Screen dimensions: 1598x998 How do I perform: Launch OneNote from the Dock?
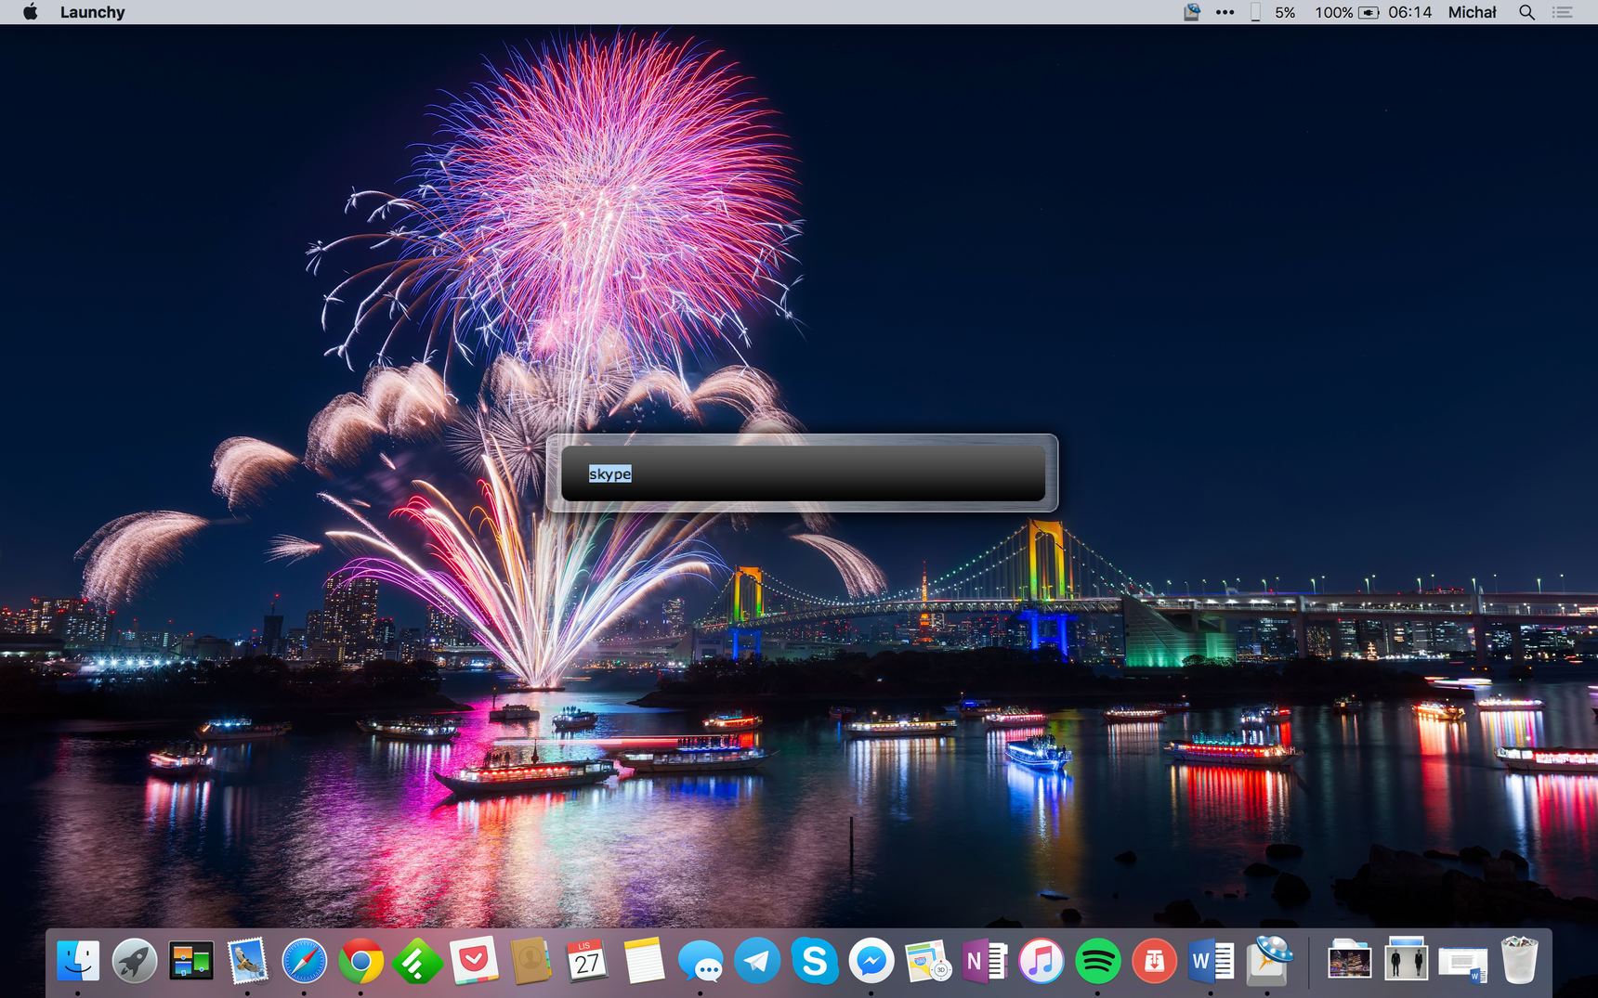pos(984,961)
